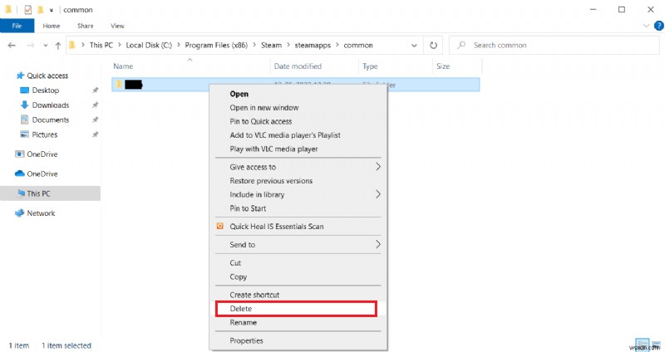
Task: Open the recent locations dropdown arrow
Action: [x=46, y=46]
